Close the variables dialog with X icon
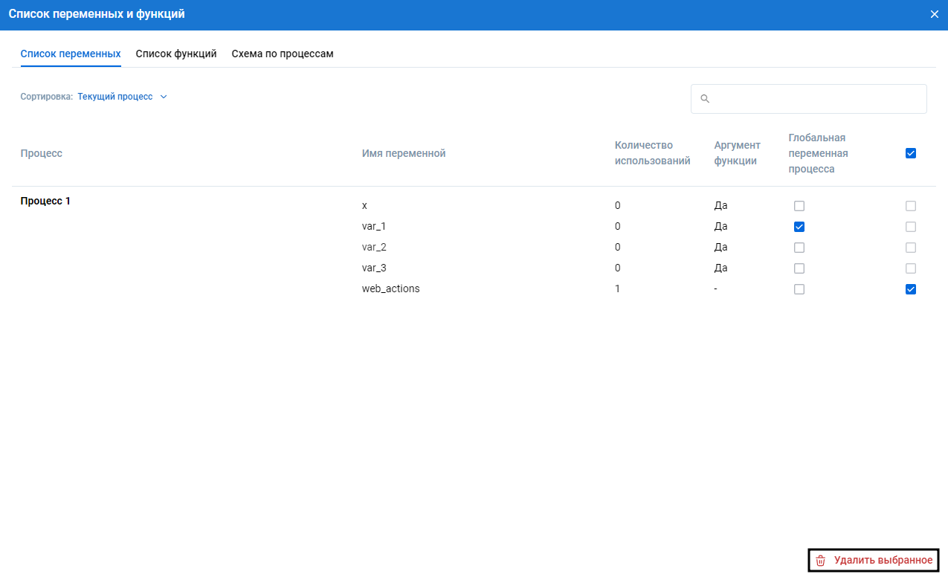 point(934,14)
